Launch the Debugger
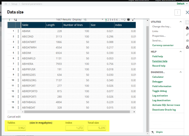Screen dimensions: 189x136 tap(157, 82)
